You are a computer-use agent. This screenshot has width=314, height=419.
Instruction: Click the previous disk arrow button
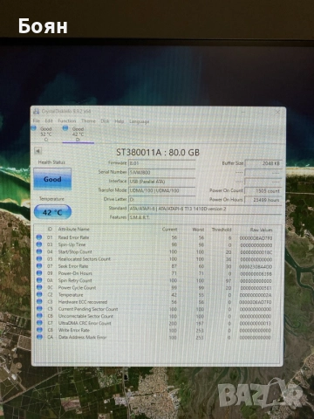[x=38, y=151]
